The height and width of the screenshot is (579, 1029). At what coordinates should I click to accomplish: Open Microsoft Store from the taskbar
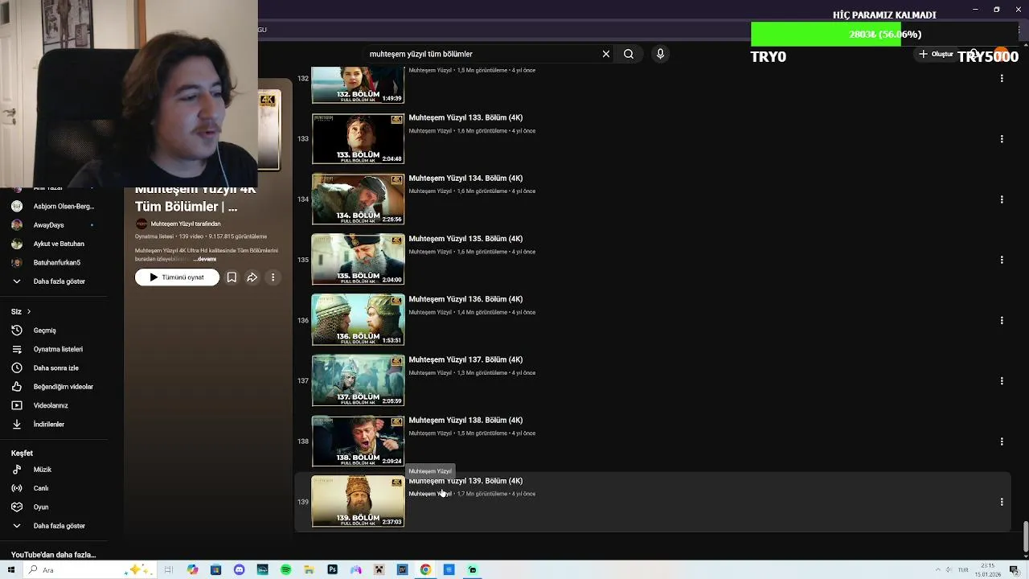pos(215,569)
